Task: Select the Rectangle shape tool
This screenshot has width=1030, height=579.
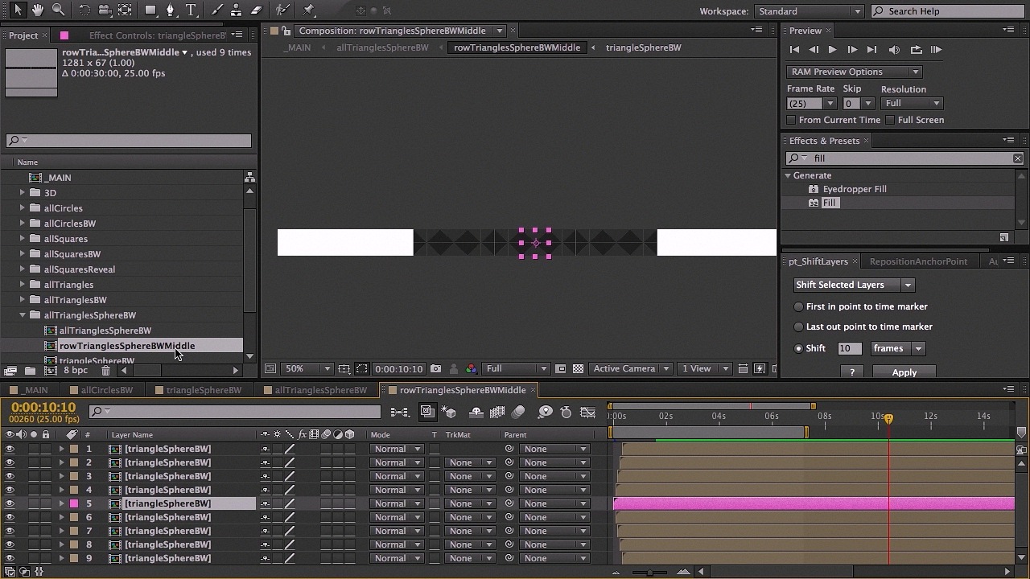Action: point(150,10)
